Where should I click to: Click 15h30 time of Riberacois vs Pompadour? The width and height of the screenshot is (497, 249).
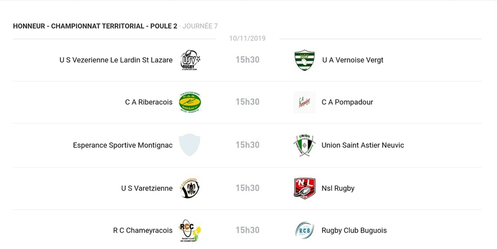click(247, 102)
